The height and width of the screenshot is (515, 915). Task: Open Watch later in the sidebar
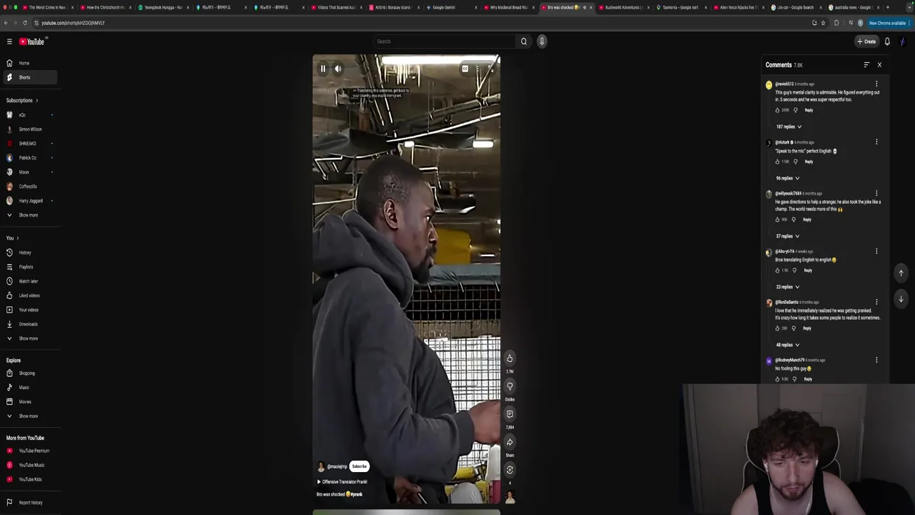[x=29, y=281]
